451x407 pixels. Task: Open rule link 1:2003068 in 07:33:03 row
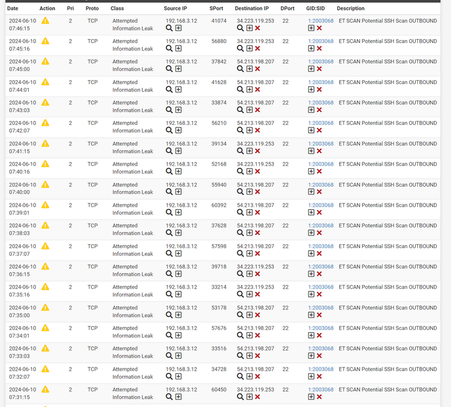pyautogui.click(x=321, y=348)
